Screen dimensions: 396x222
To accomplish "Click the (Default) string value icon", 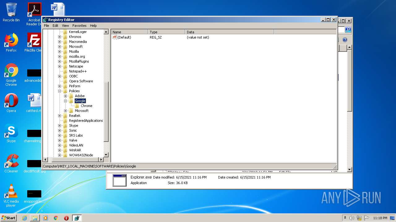I will point(114,37).
